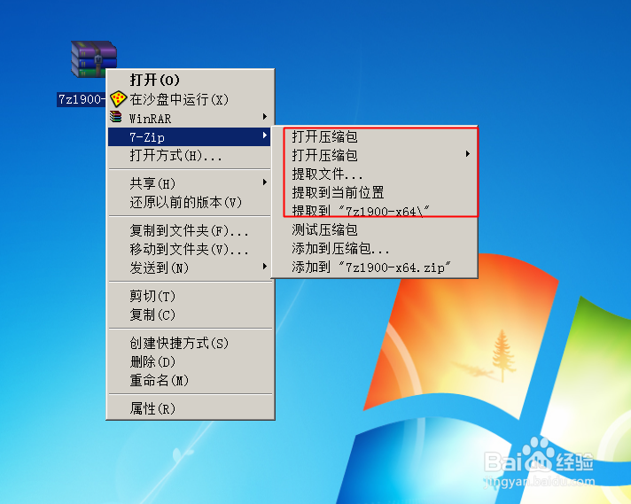Choose 提取到当前位置 in 7-Zip submenu
The image size is (631, 504).
(x=374, y=193)
